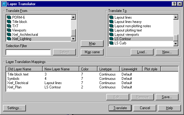This screenshot has width=184, height=115.
Task: Click the layer icon beside LS Curb
Action: coord(111,43)
